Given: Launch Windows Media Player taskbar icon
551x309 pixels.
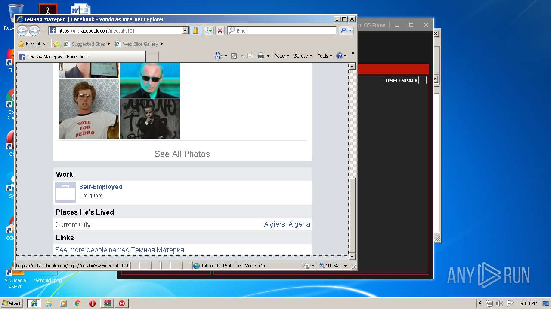Looking at the screenshot, I should coord(63,303).
